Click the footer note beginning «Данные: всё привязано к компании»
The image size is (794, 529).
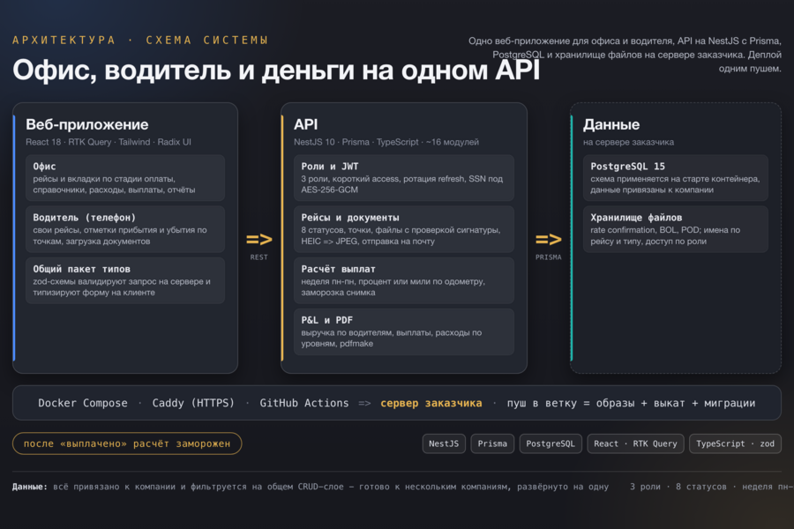pyautogui.click(x=311, y=487)
